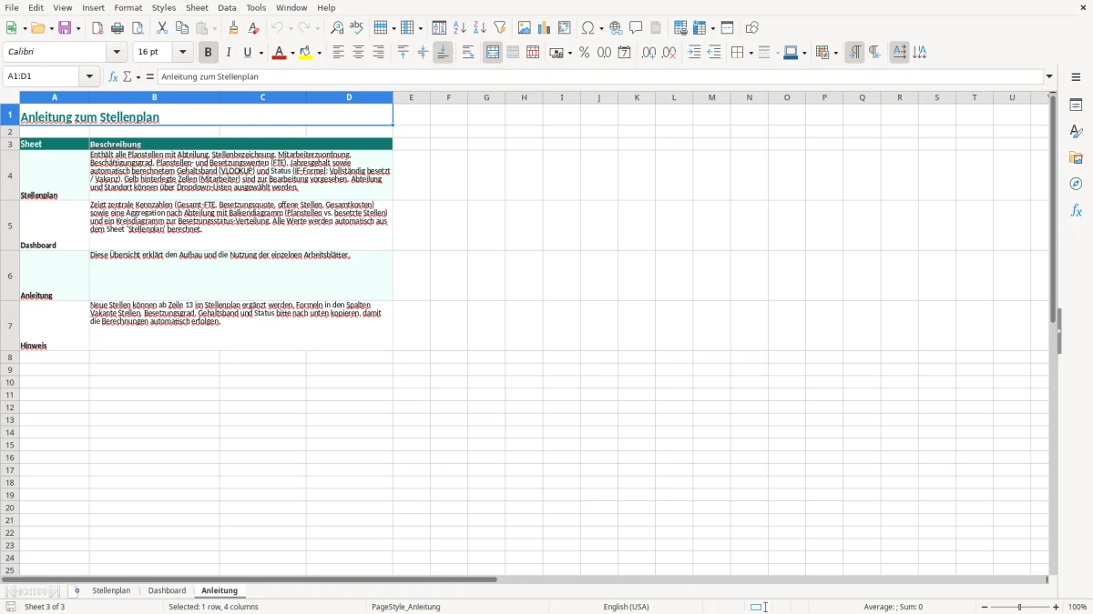
Task: Center text horizontally
Action: tap(358, 53)
